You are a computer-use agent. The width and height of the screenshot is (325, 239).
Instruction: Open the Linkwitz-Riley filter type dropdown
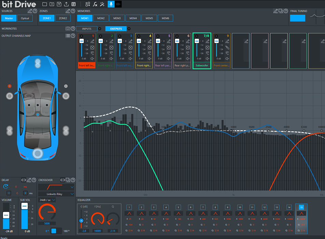[56, 194]
